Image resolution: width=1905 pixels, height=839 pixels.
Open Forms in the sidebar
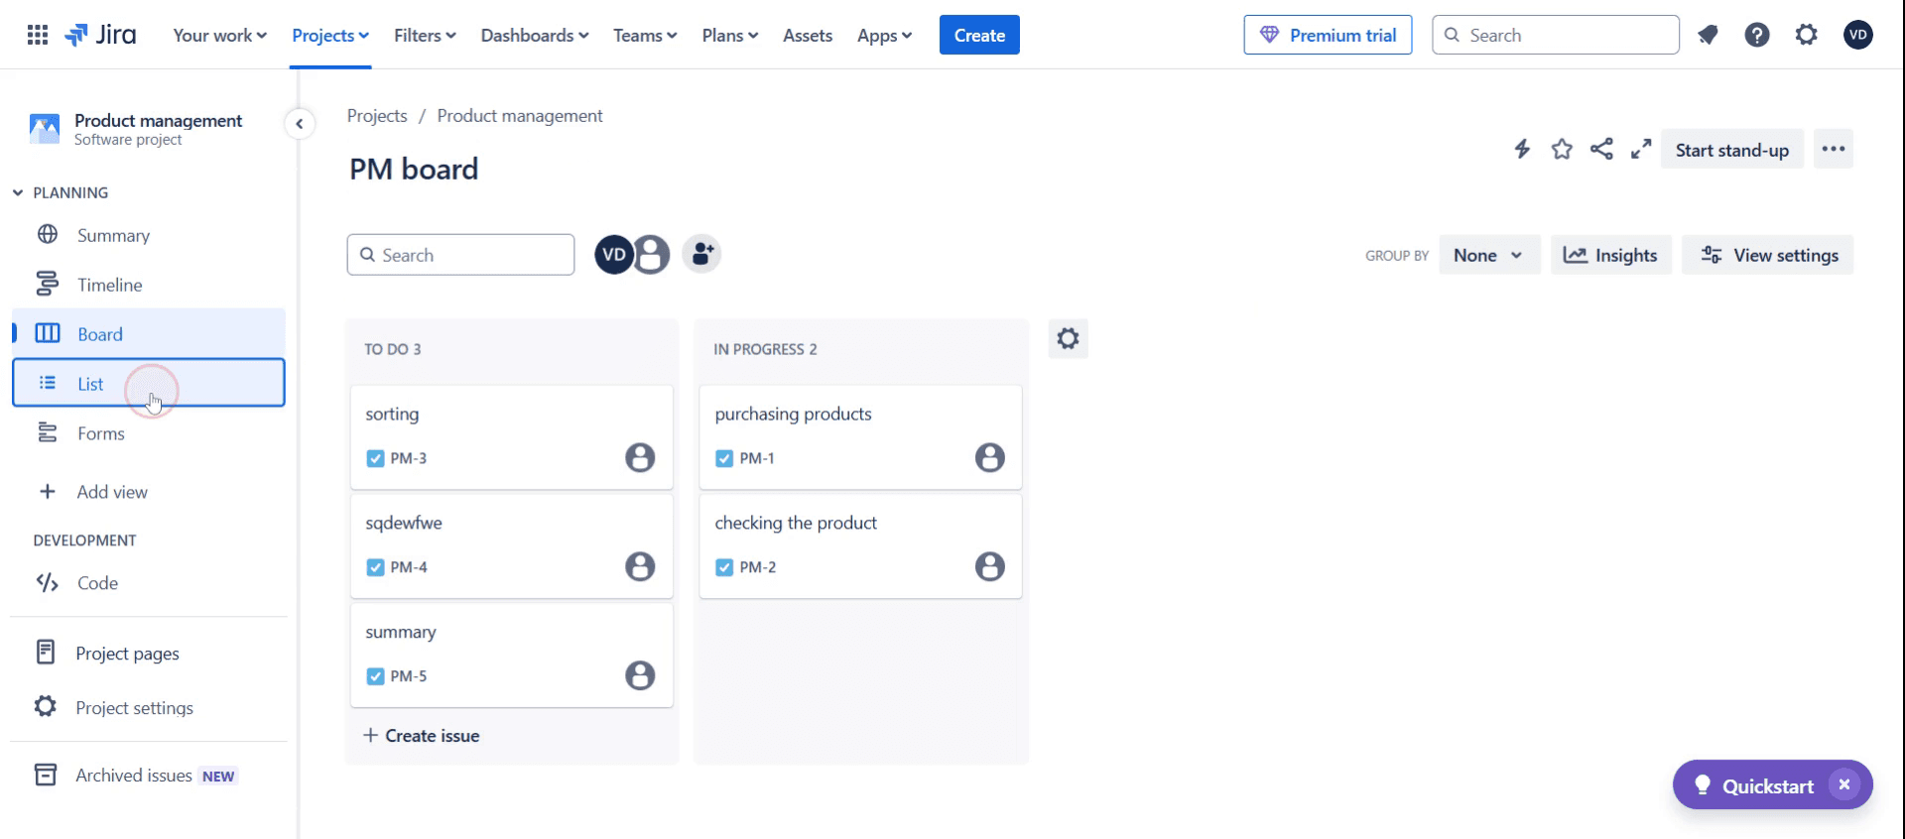point(149,433)
